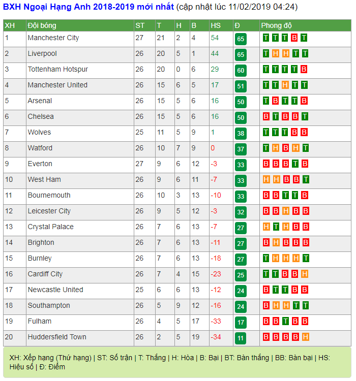Click the Phong độ column header

pyautogui.click(x=277, y=25)
